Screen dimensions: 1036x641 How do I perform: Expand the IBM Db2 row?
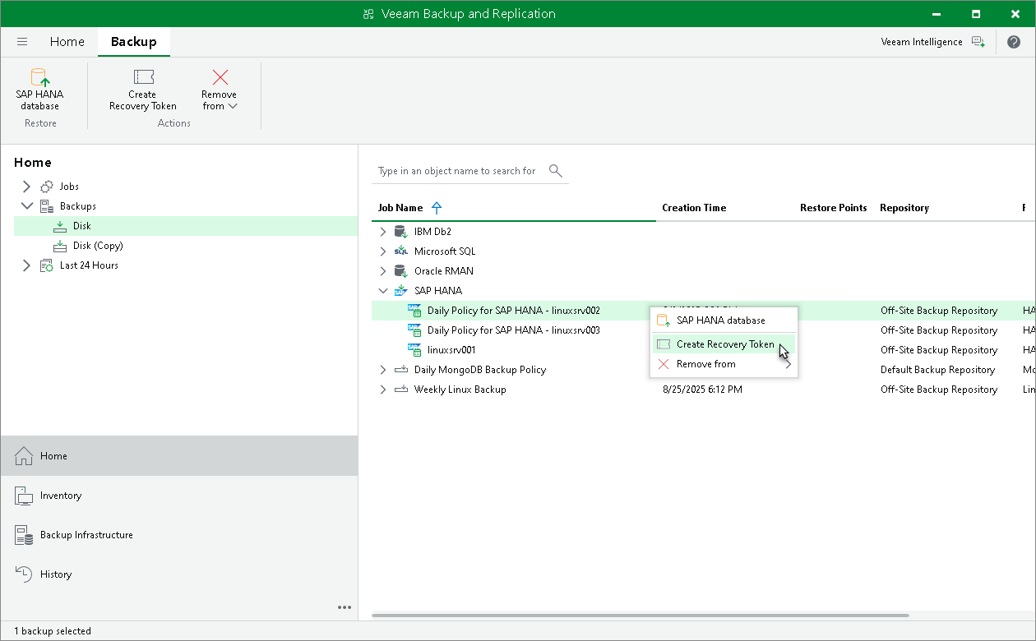coord(383,232)
